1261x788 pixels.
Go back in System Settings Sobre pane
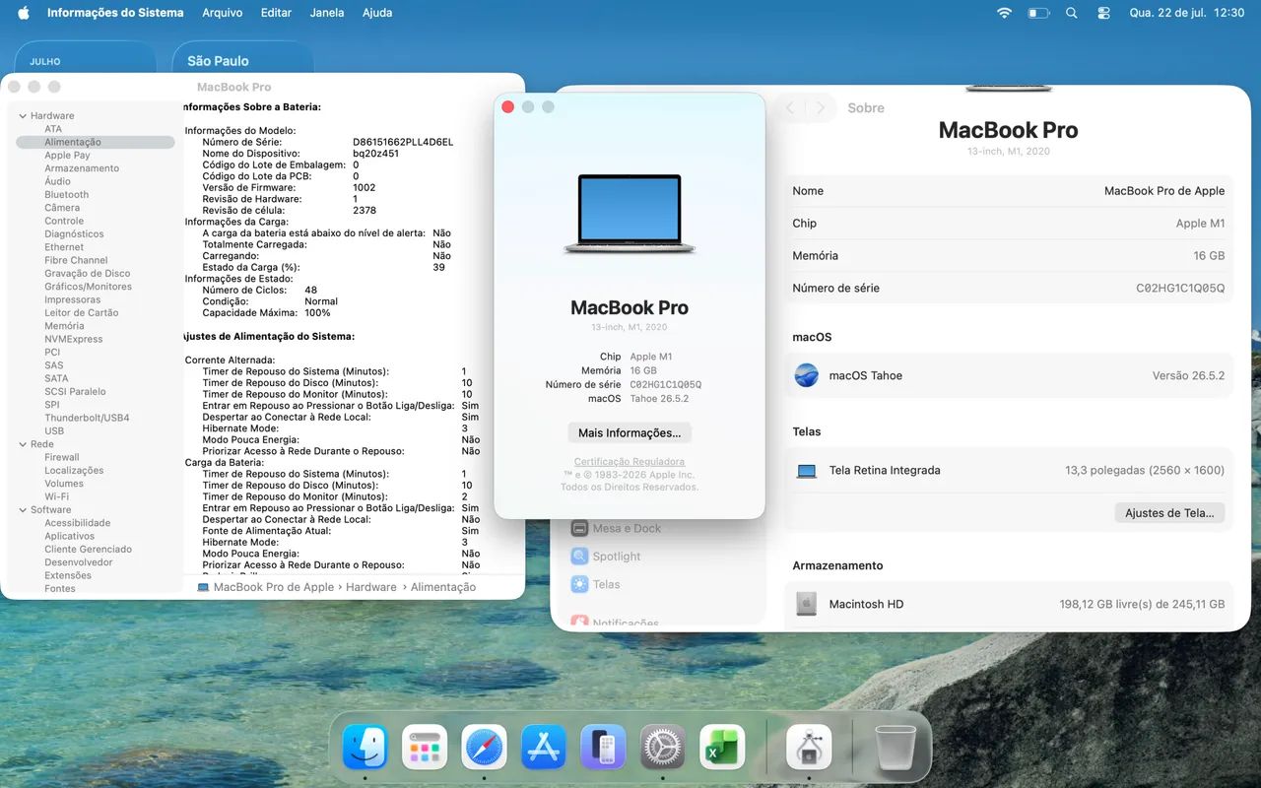point(789,108)
